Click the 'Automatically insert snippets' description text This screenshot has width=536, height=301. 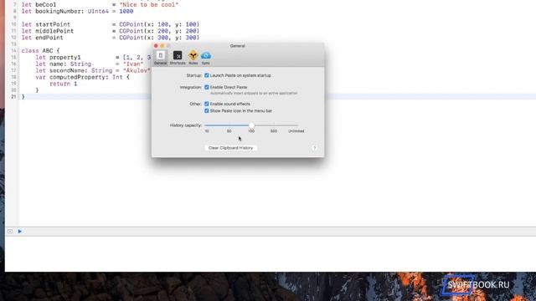pos(254,93)
